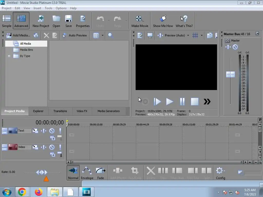Expand the By Type tree node
263x197 pixels.
click(x=9, y=56)
